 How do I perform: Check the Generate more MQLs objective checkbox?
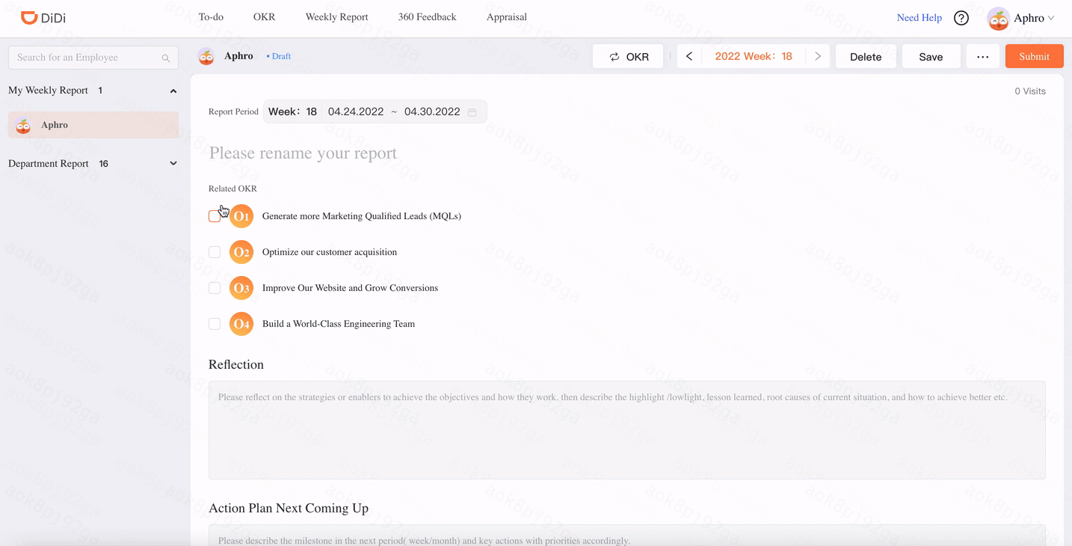[x=215, y=216]
